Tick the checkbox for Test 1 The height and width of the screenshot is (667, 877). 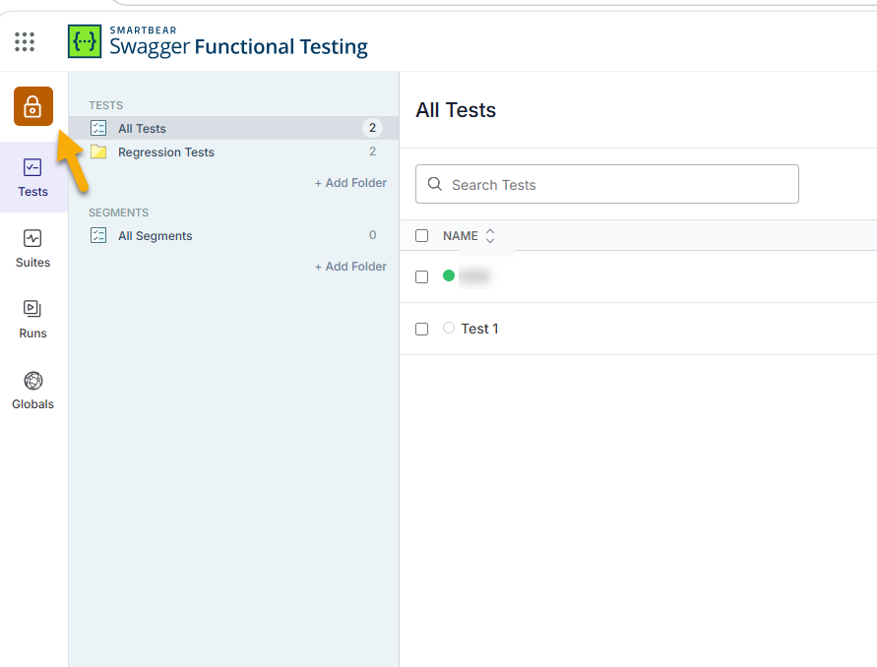[421, 329]
